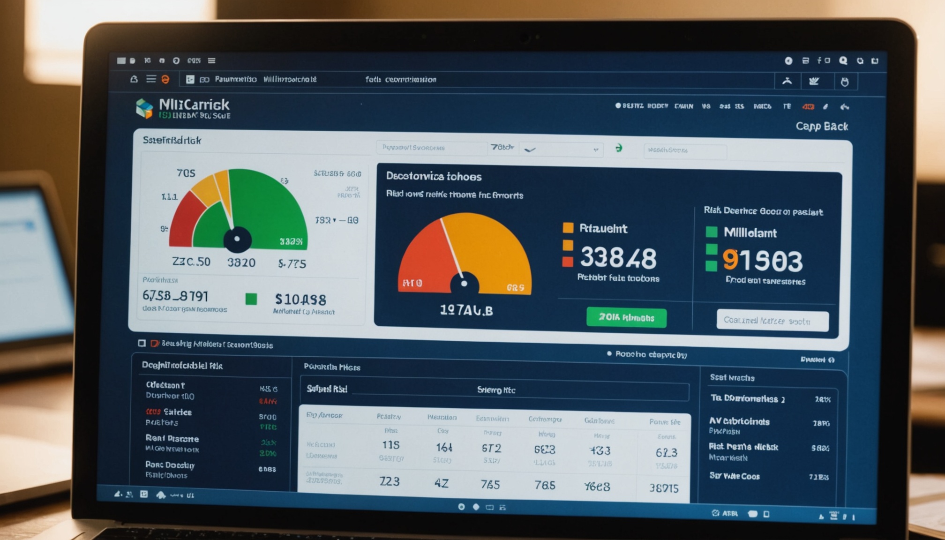Click the Capp Back link
This screenshot has height=540, width=945.
822,126
